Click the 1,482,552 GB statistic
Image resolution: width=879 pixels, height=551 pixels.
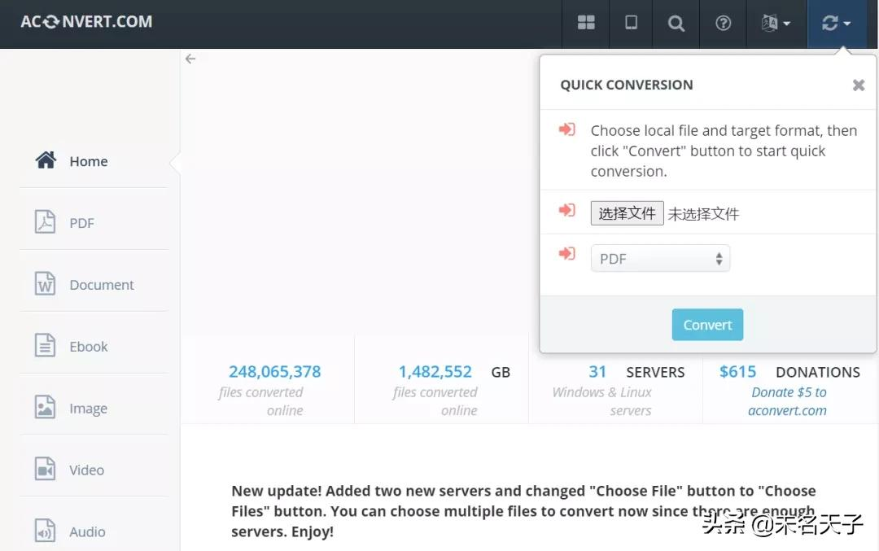tap(454, 372)
